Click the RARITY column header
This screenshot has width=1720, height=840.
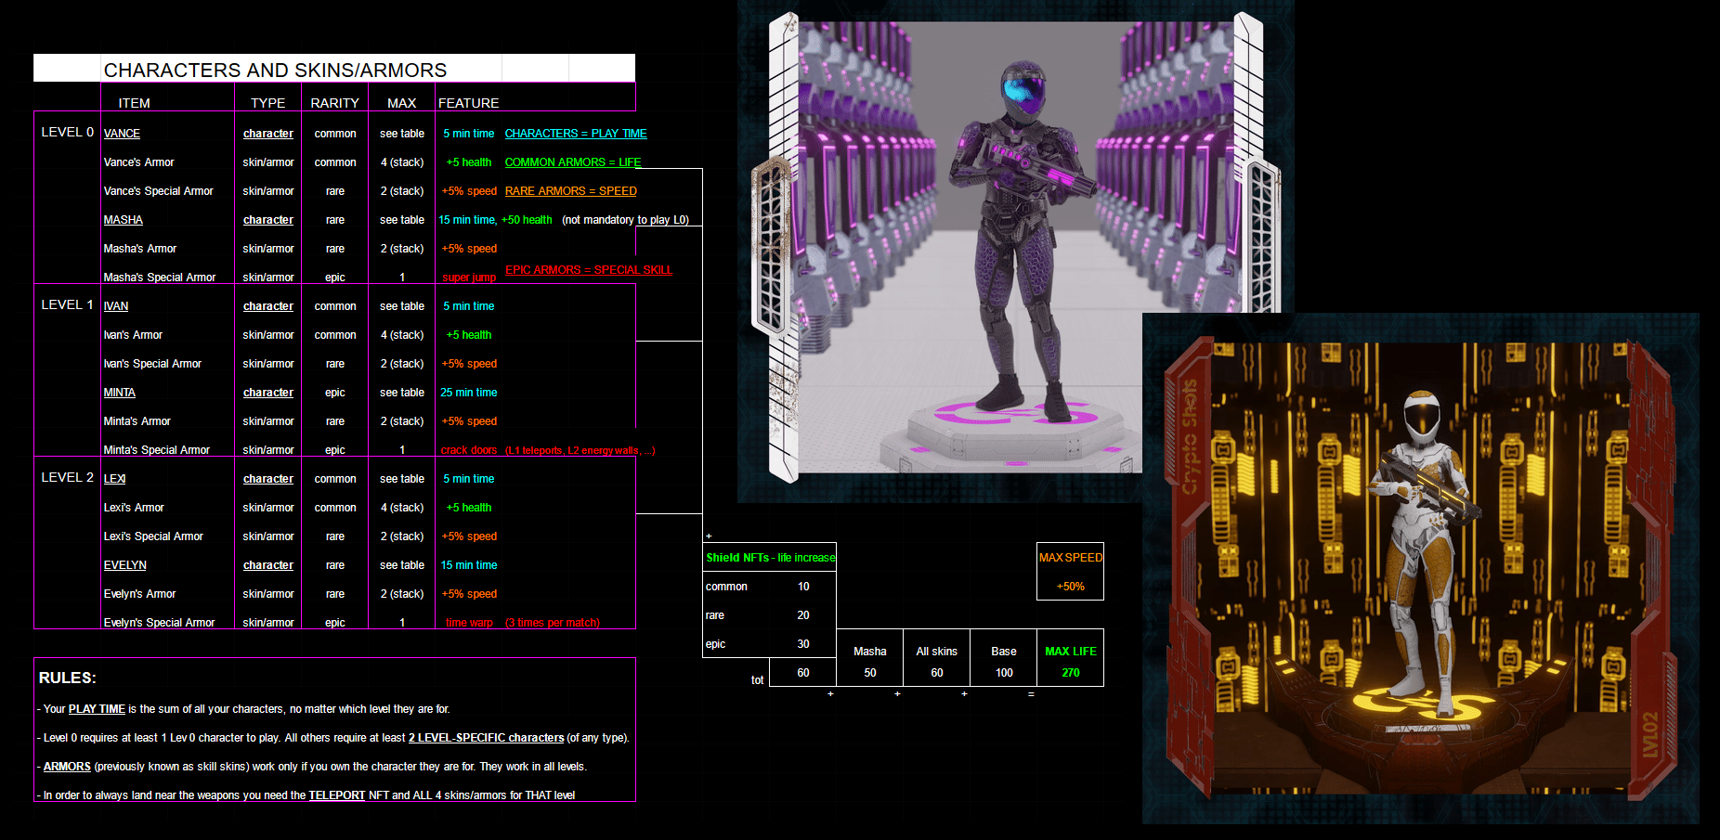tap(334, 103)
